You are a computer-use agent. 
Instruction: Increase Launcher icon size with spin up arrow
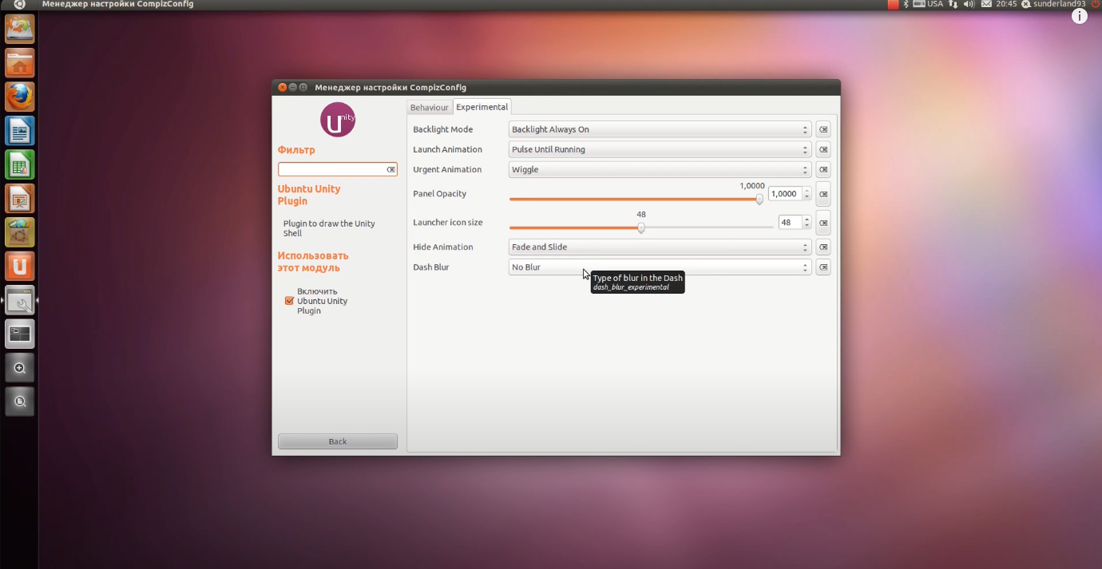click(807, 219)
